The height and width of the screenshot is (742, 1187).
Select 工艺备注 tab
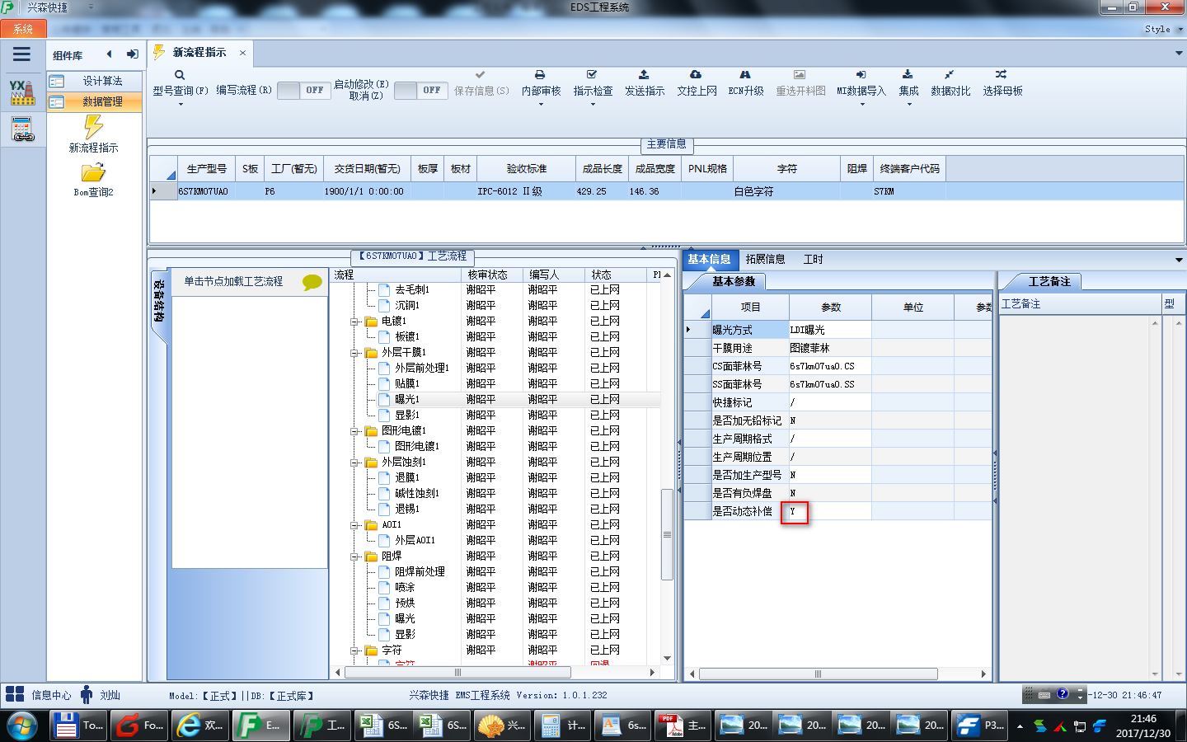click(x=1049, y=282)
